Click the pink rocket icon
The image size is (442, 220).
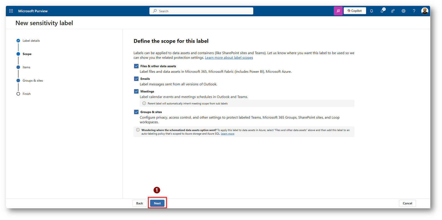(x=338, y=11)
